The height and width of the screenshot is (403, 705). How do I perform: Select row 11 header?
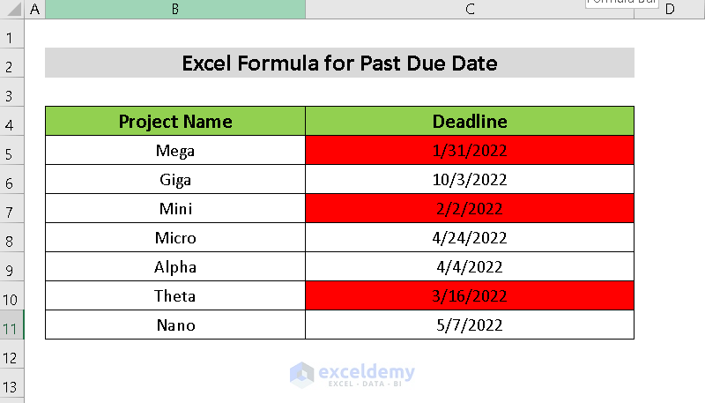[11, 325]
